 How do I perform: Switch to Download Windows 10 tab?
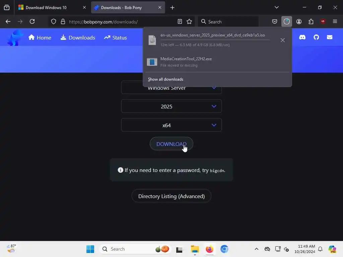tap(52, 8)
